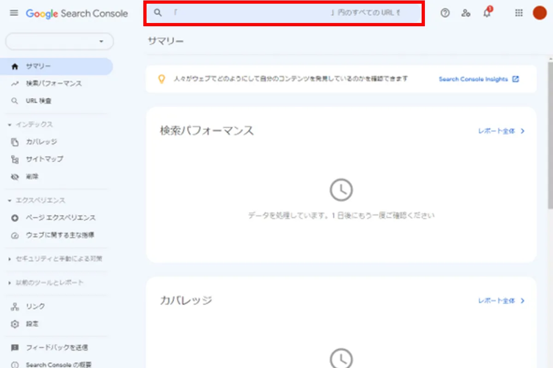Select 検索パフォーマンス in the sidebar
This screenshot has height=368, width=553.
click(48, 83)
